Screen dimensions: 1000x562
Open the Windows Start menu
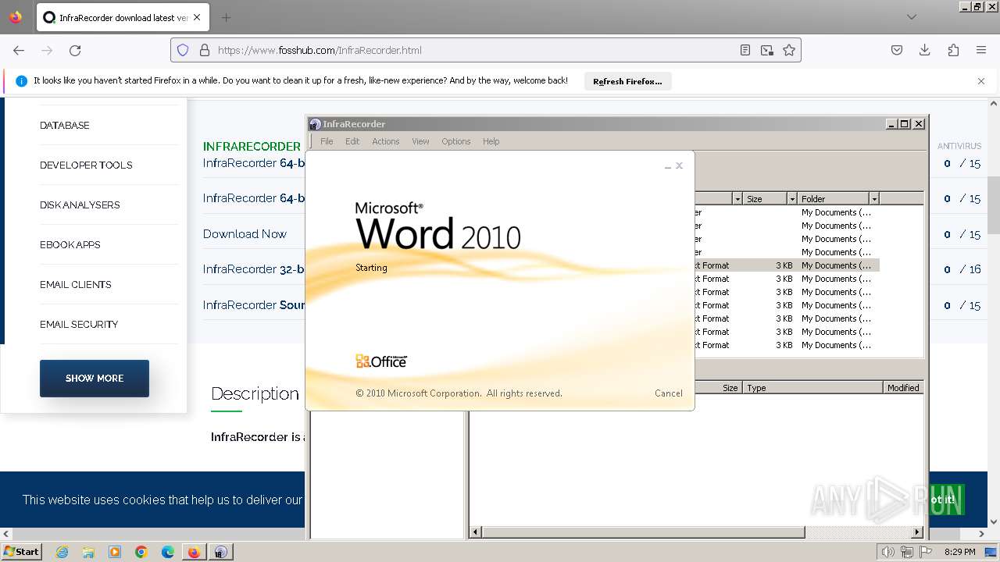coord(21,551)
